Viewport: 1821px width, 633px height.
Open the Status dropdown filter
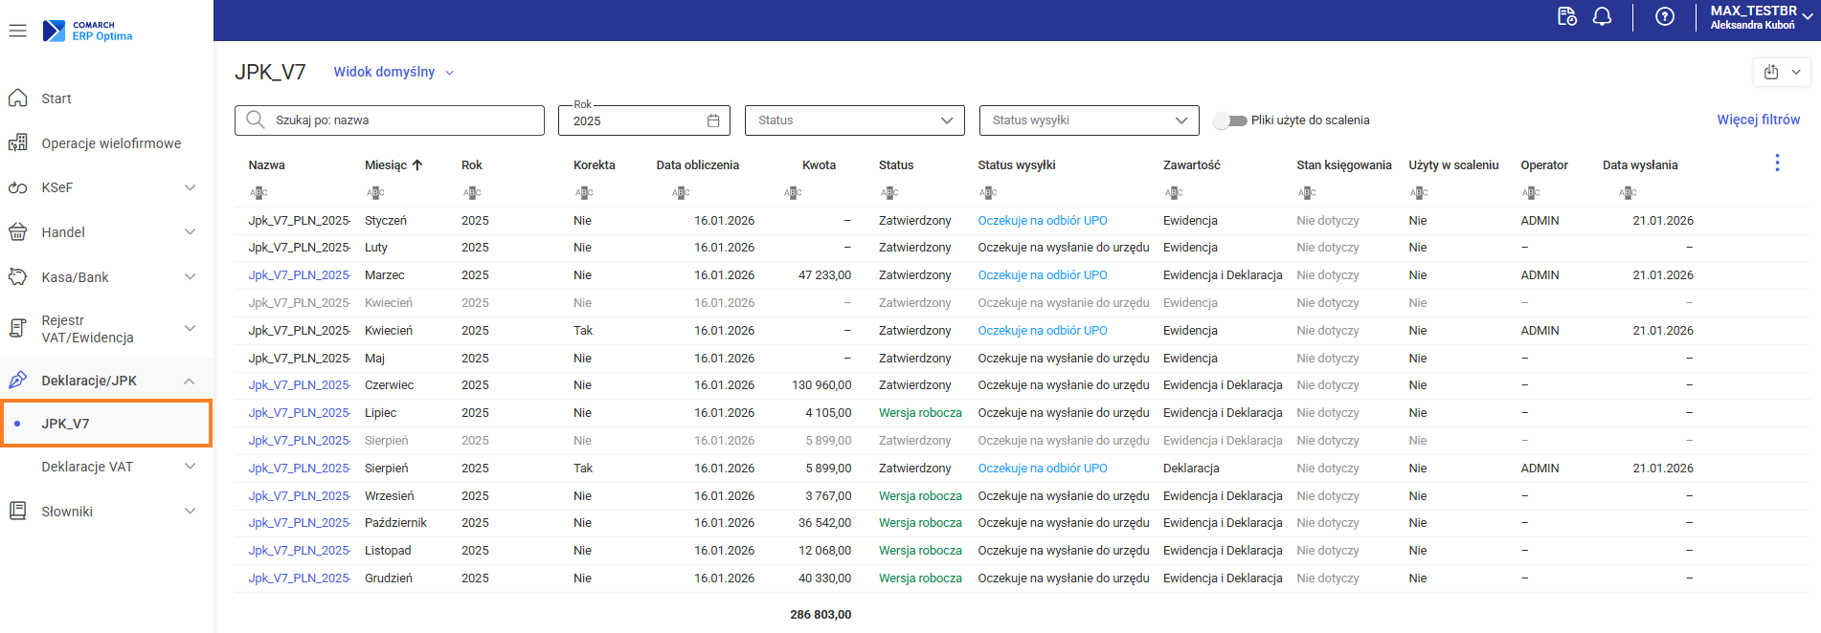(x=854, y=120)
